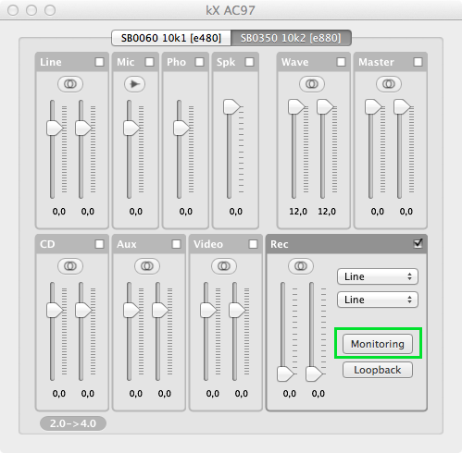Toggle stereo link icon in Master channel

[x=389, y=84]
